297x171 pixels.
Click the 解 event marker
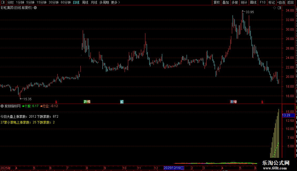click(122, 102)
